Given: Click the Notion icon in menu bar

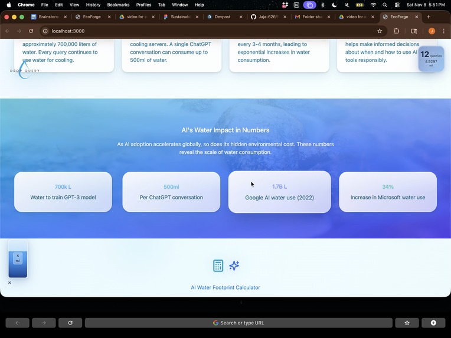Looking at the screenshot, I should tap(296, 5).
